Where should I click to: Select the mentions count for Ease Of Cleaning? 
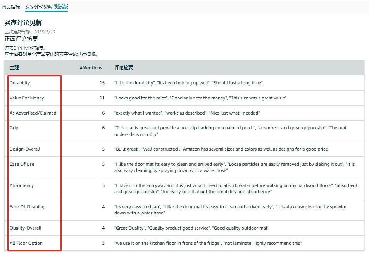(x=103, y=207)
